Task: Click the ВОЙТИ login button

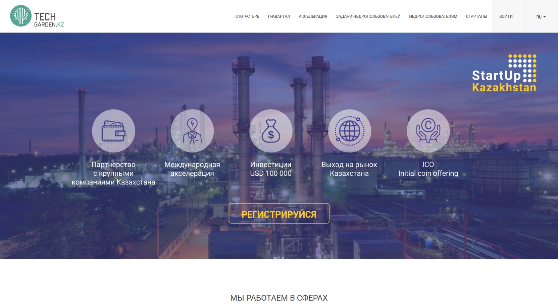Action: 506,16
